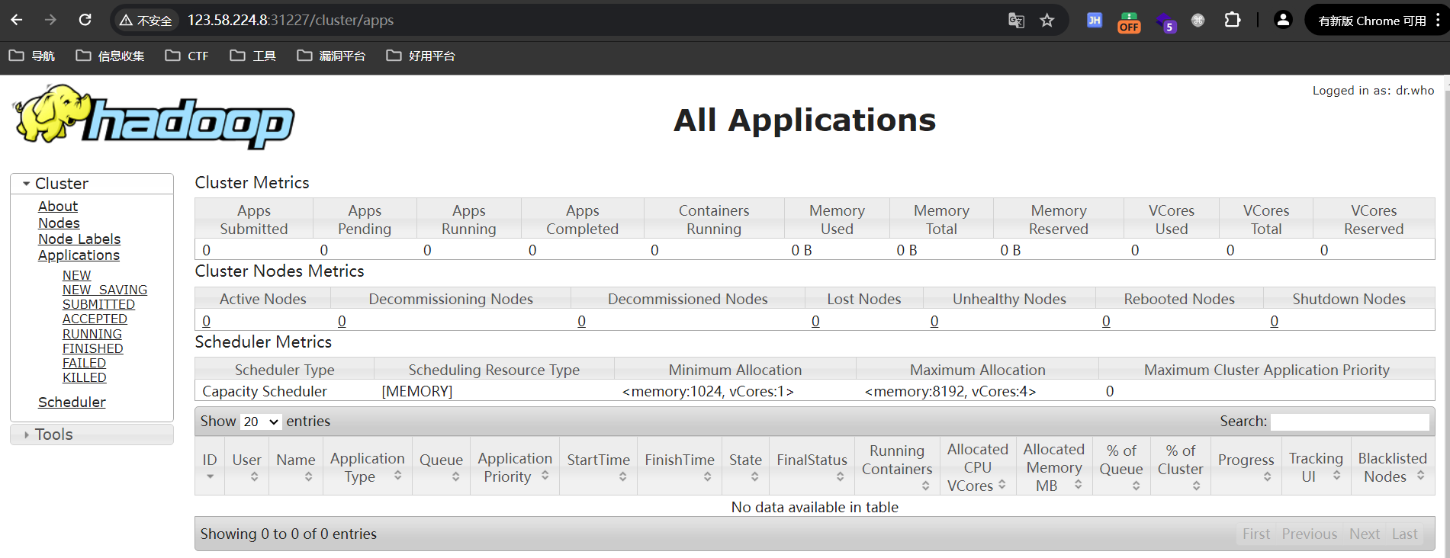Viewport: 1450px width, 558px height.
Task: Click the Shutdown Nodes count link
Action: coord(1274,321)
